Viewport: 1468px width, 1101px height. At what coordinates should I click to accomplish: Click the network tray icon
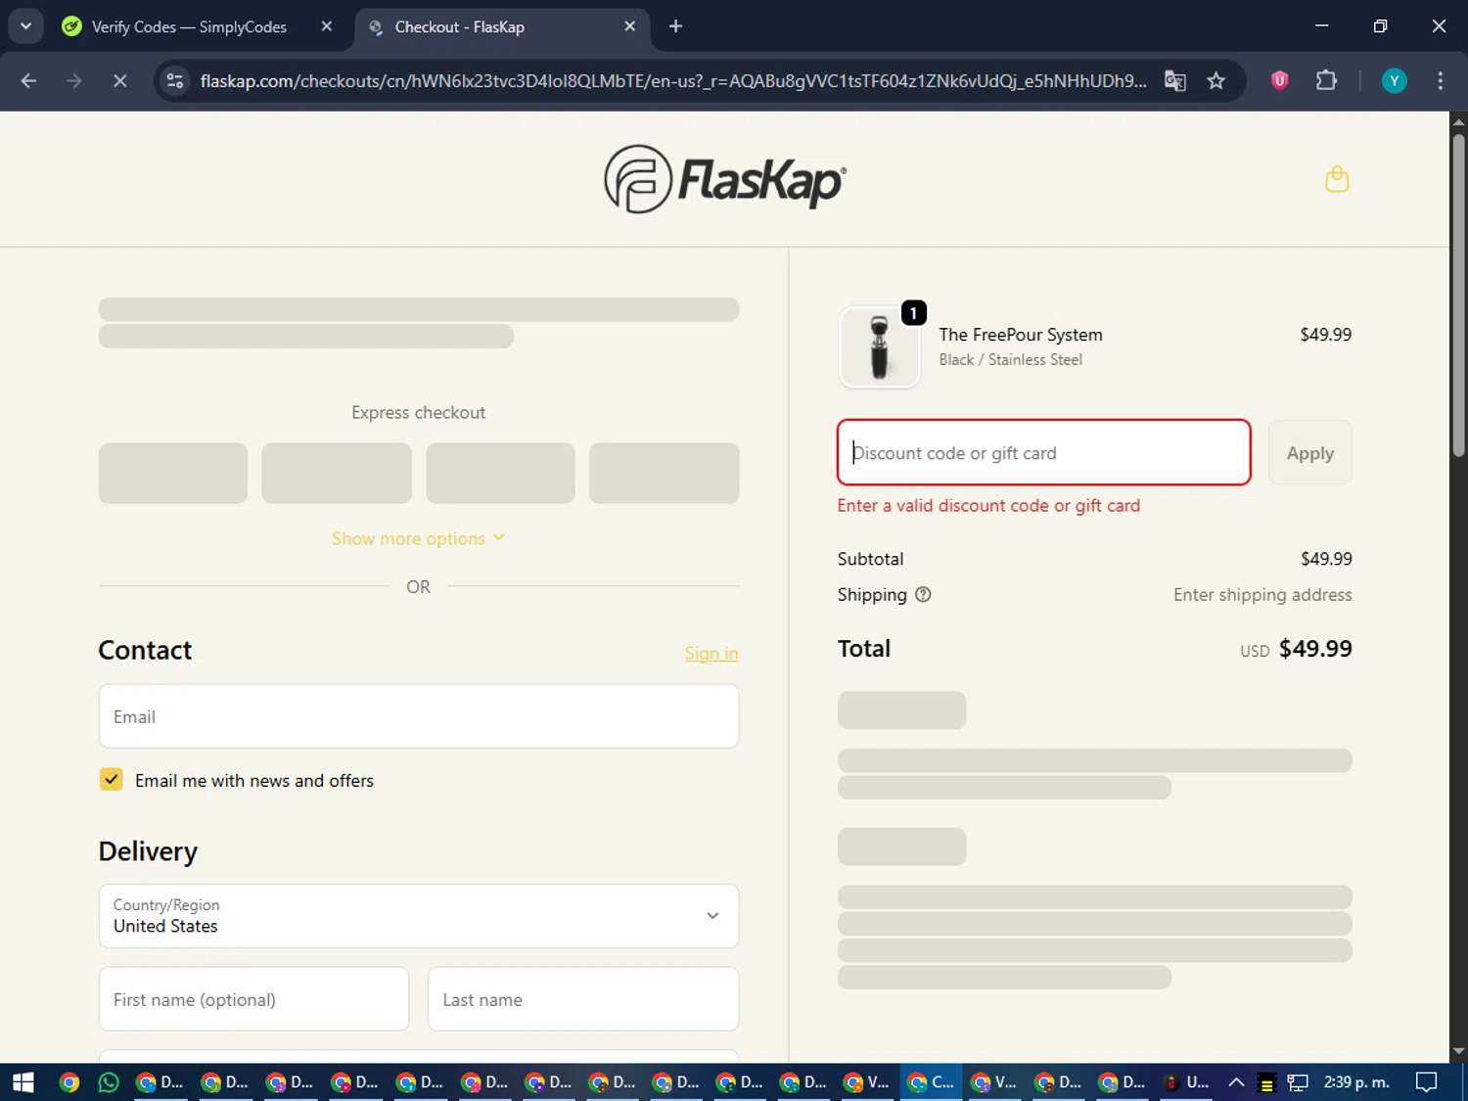1298,1082
